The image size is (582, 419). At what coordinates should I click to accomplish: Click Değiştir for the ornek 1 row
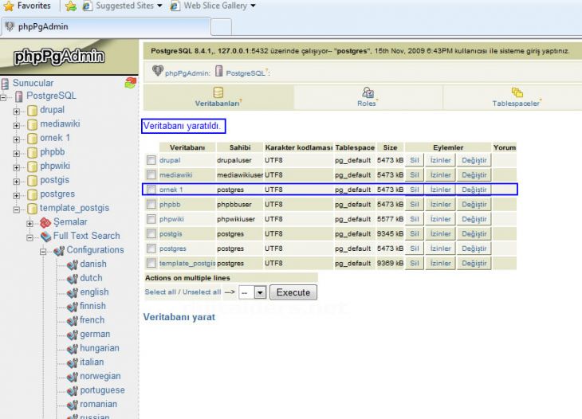[x=474, y=190]
